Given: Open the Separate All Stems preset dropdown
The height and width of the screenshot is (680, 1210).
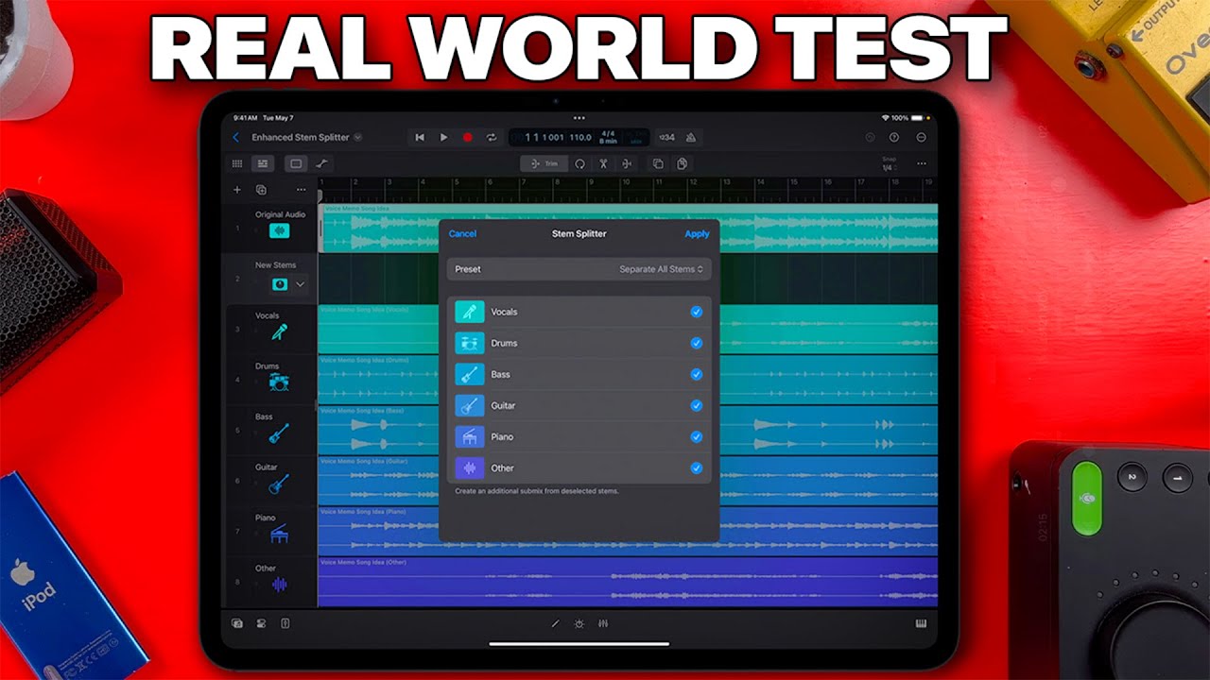Looking at the screenshot, I should click(x=661, y=269).
